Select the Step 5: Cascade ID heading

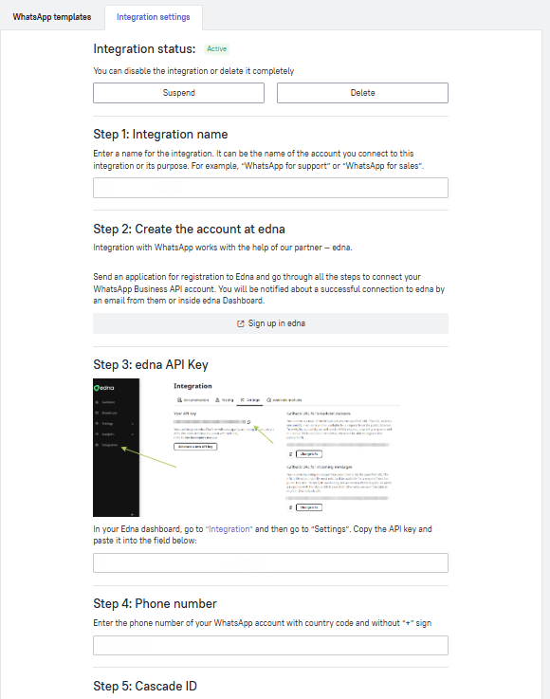click(x=145, y=686)
